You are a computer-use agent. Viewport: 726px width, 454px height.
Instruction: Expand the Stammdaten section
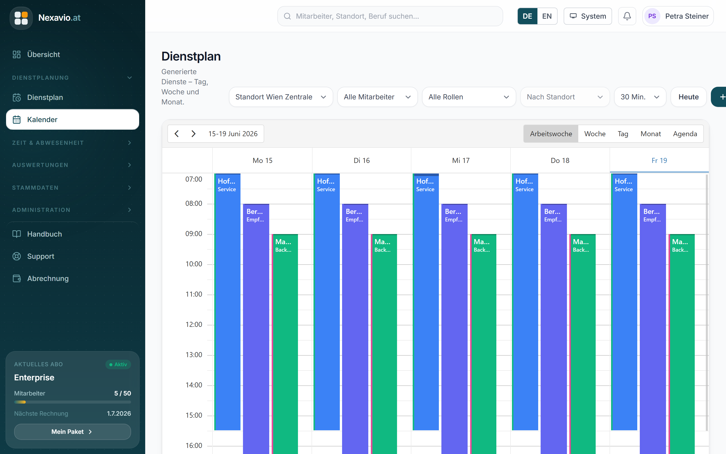click(x=72, y=188)
